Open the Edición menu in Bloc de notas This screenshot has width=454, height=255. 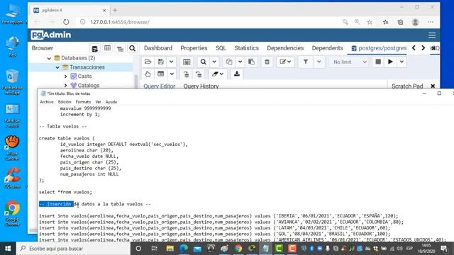(x=65, y=102)
